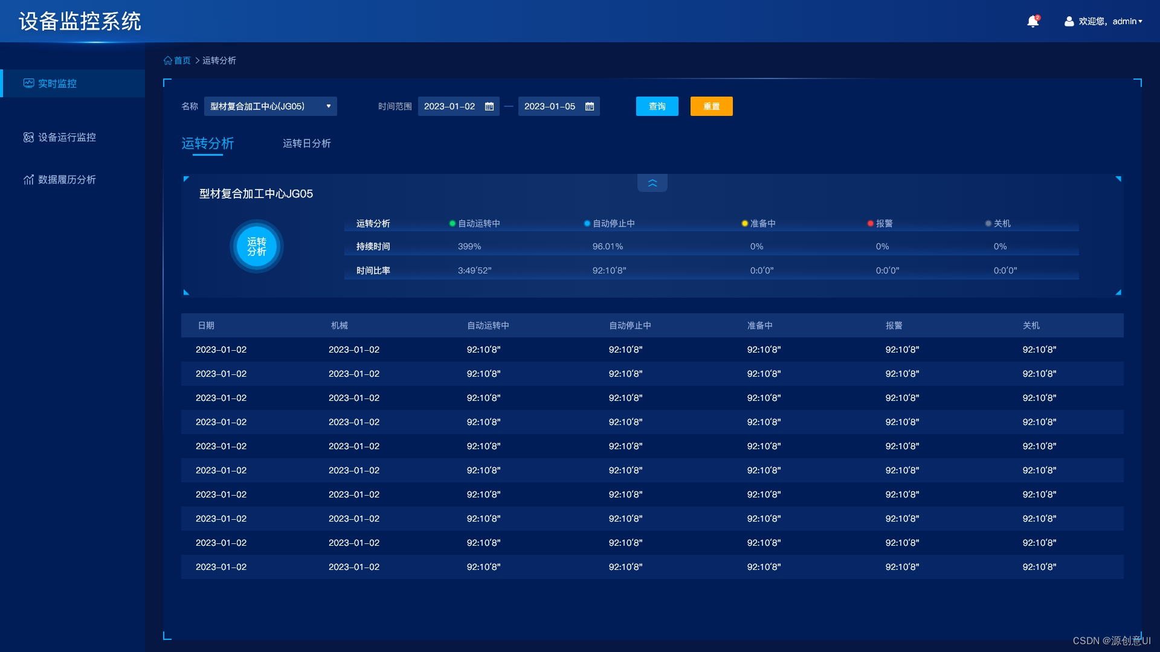The height and width of the screenshot is (652, 1160).
Task: Select the 运转分析 tab
Action: pyautogui.click(x=207, y=144)
